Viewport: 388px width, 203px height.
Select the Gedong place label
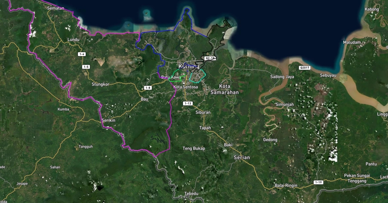[270, 140]
